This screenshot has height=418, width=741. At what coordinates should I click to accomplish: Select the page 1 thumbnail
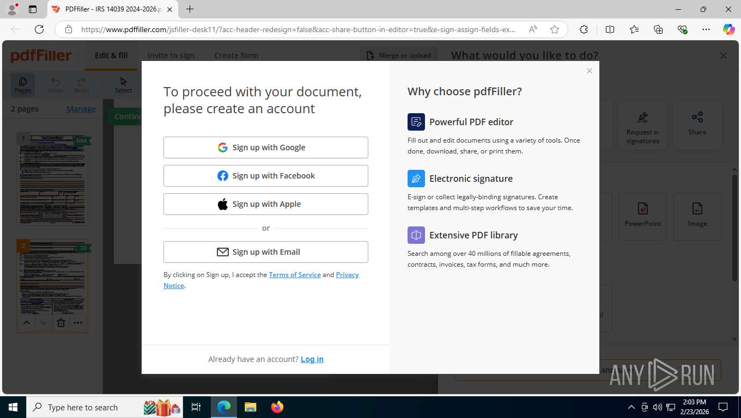pyautogui.click(x=52, y=178)
